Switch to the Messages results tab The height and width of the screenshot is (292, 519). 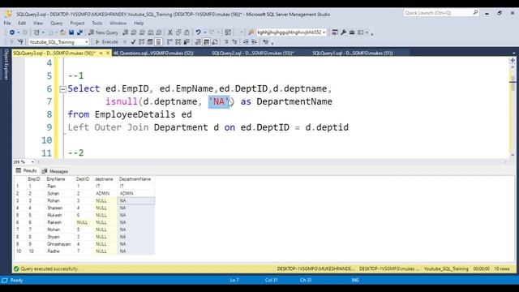tap(55, 171)
